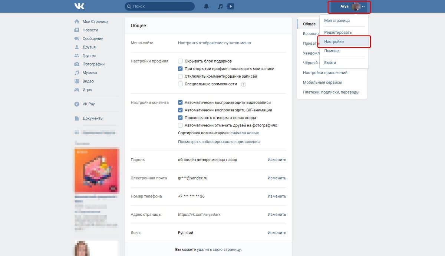Click the search field in the top bar
Image resolution: width=445 pixels, height=256 pixels.
pyautogui.click(x=159, y=6)
